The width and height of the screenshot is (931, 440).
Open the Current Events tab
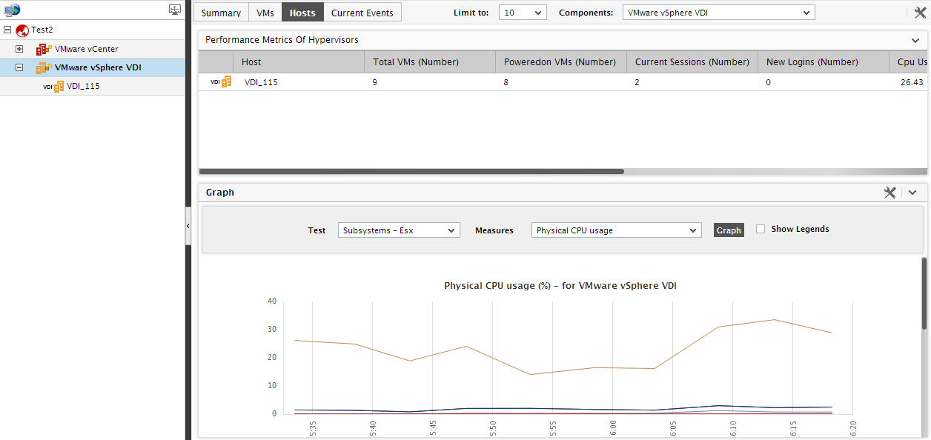click(362, 13)
